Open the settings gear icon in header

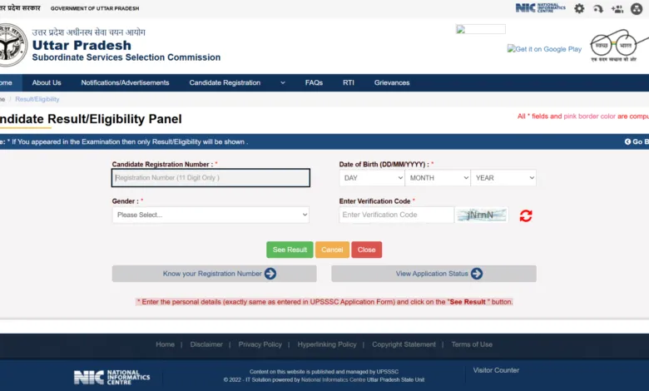579,8
